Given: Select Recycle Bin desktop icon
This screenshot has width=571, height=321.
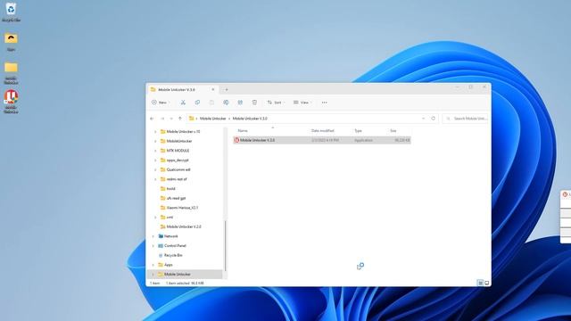Looking at the screenshot, I should pos(11,12).
